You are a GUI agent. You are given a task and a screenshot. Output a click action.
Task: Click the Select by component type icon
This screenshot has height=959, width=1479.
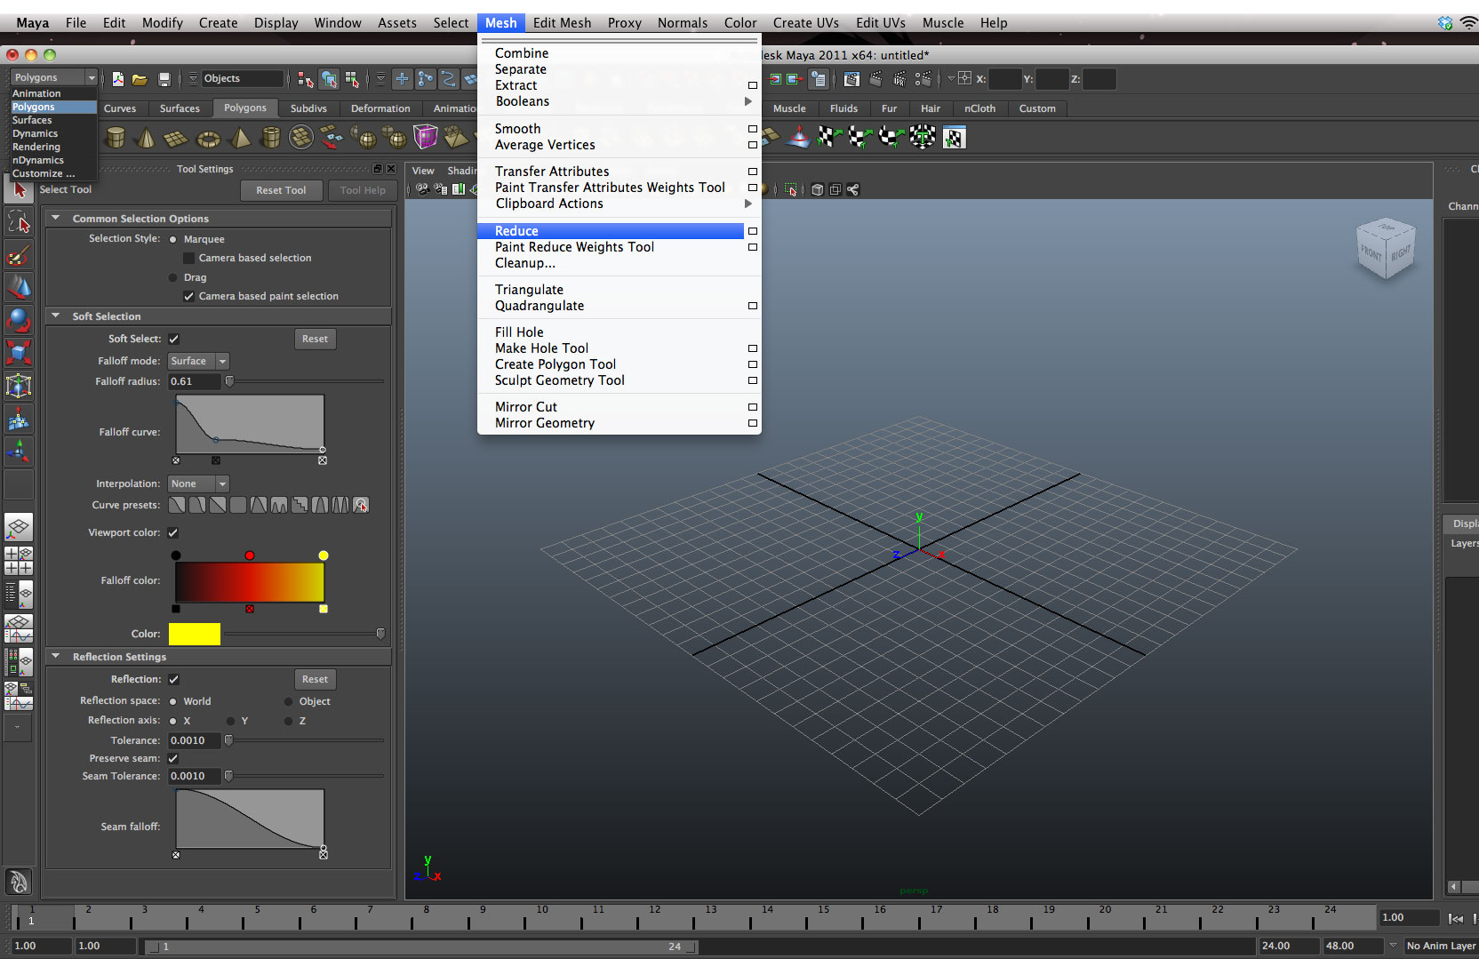pyautogui.click(x=352, y=79)
